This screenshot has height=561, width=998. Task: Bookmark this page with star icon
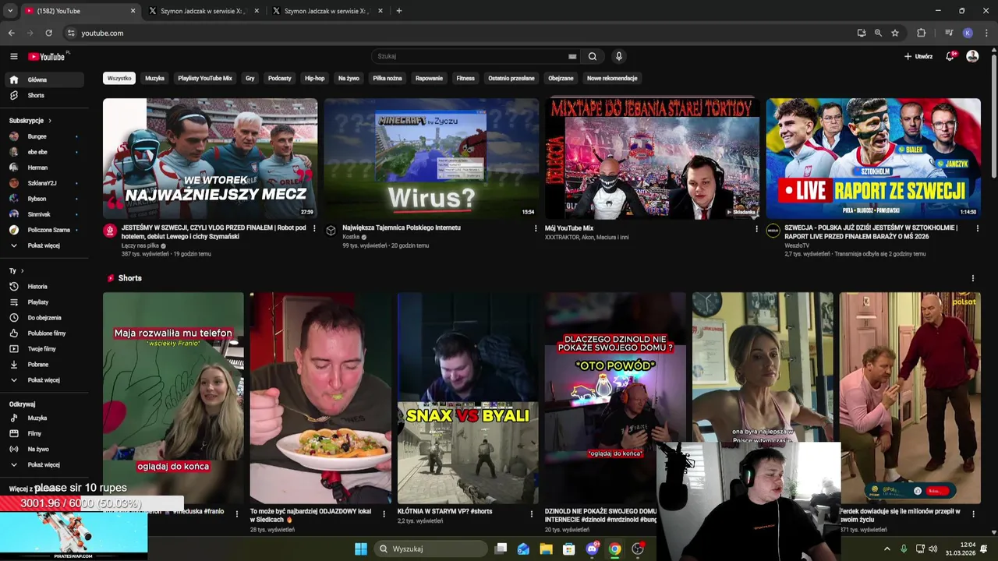pyautogui.click(x=895, y=33)
